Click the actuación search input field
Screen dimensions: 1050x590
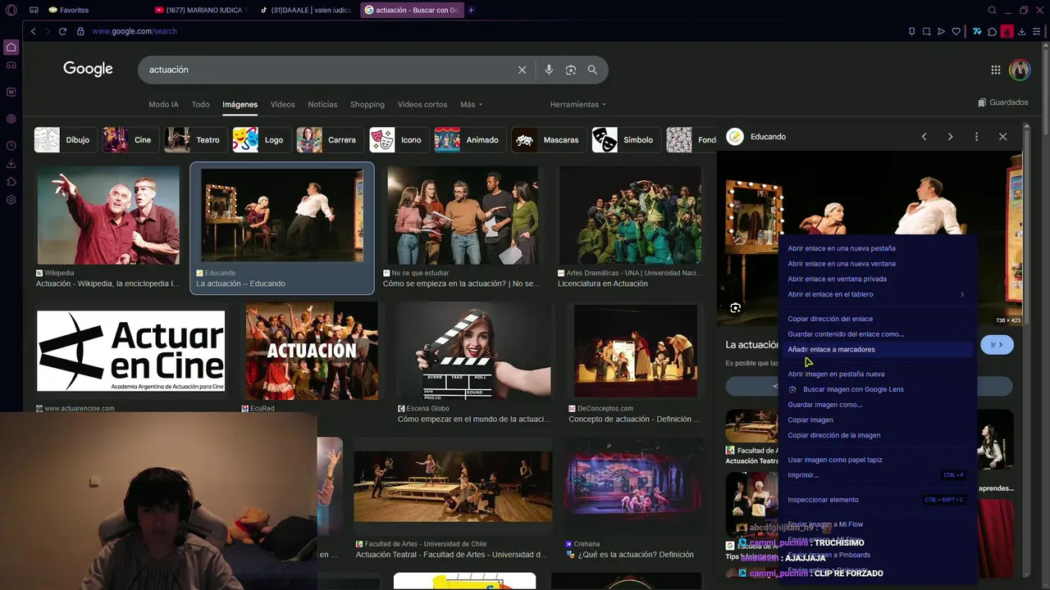328,70
